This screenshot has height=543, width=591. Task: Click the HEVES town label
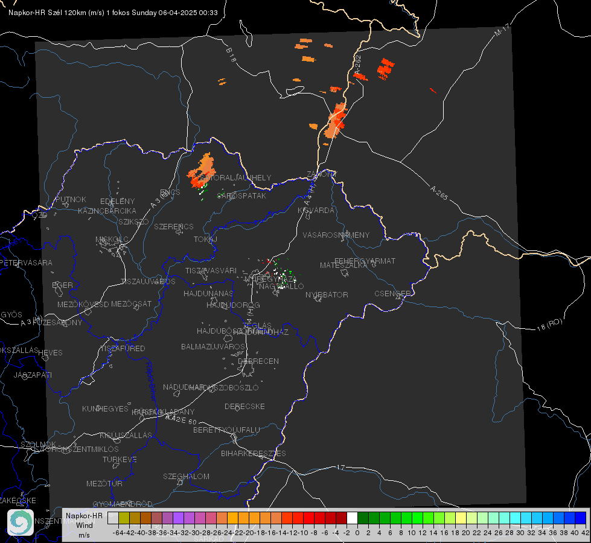point(50,353)
